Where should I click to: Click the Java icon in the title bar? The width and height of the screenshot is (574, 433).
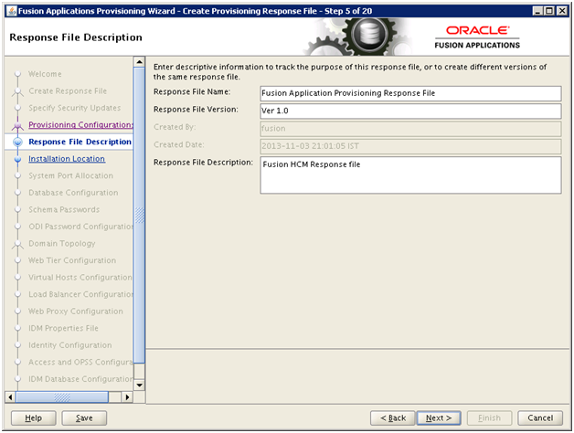(12, 11)
